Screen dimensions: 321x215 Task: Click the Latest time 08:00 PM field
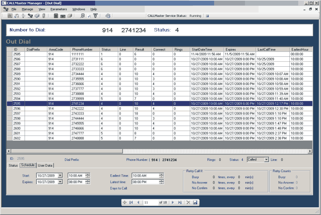pos(145,182)
